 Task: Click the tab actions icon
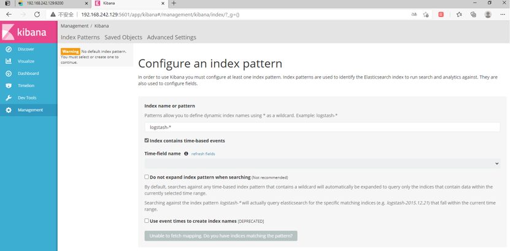(7, 3)
